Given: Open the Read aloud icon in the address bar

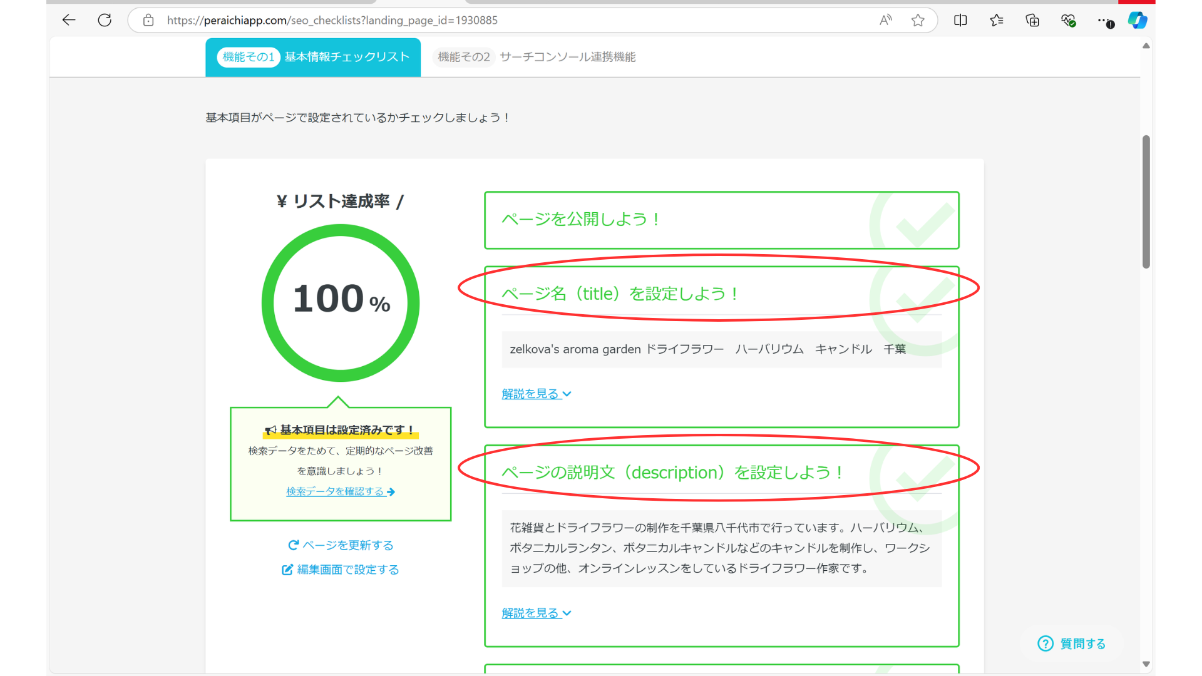Looking at the screenshot, I should 885,20.
